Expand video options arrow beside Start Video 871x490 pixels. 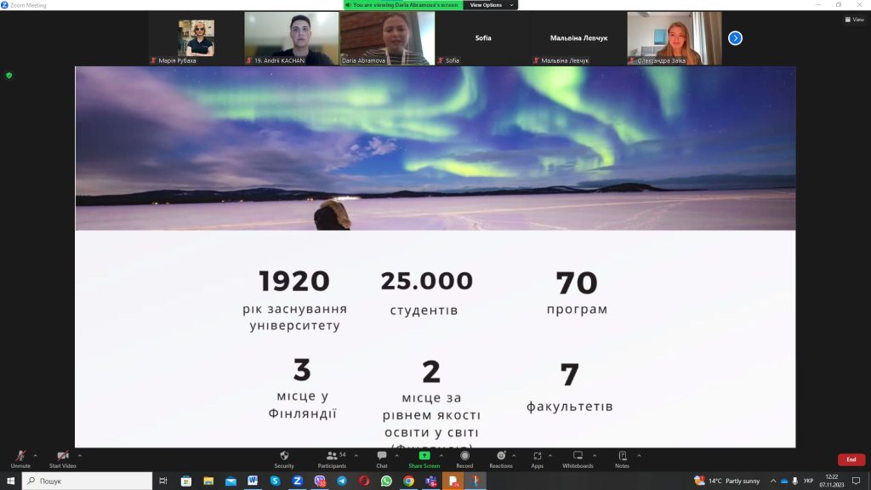point(79,455)
